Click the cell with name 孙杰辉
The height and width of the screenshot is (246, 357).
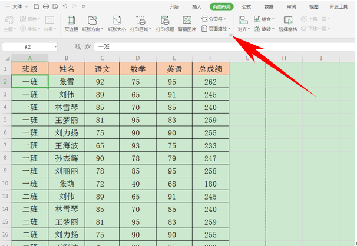coord(67,158)
